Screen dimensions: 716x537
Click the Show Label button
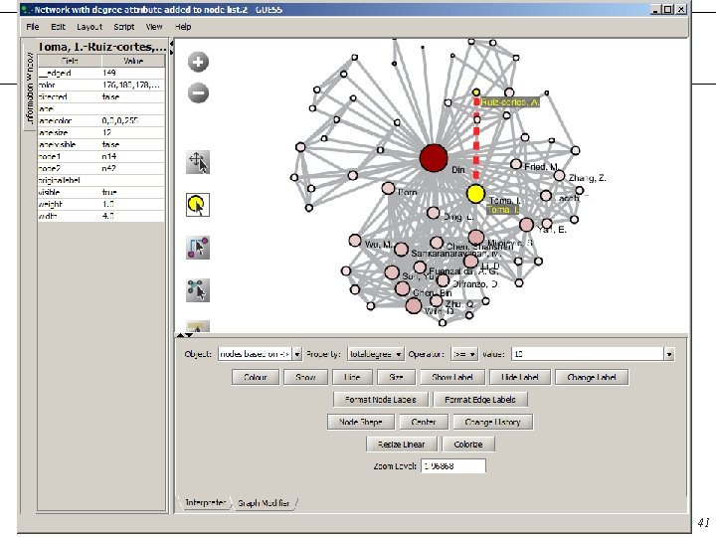click(452, 377)
